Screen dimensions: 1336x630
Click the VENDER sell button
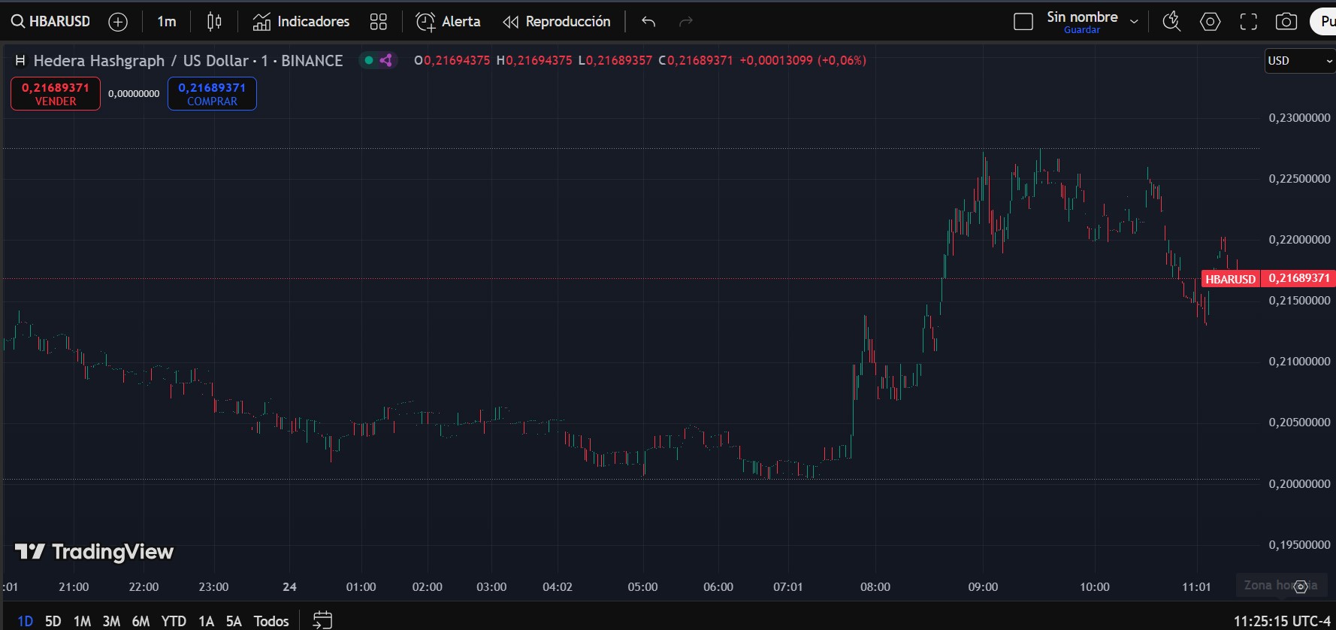56,94
